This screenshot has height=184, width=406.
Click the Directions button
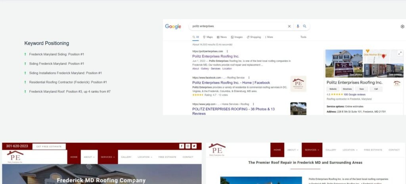(347, 89)
